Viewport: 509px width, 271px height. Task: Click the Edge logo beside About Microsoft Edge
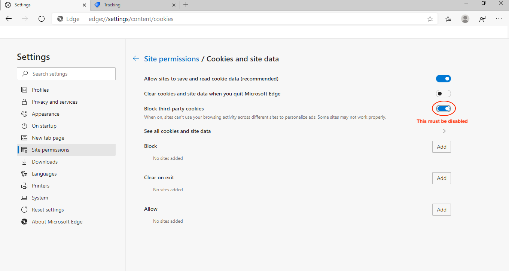tap(24, 222)
